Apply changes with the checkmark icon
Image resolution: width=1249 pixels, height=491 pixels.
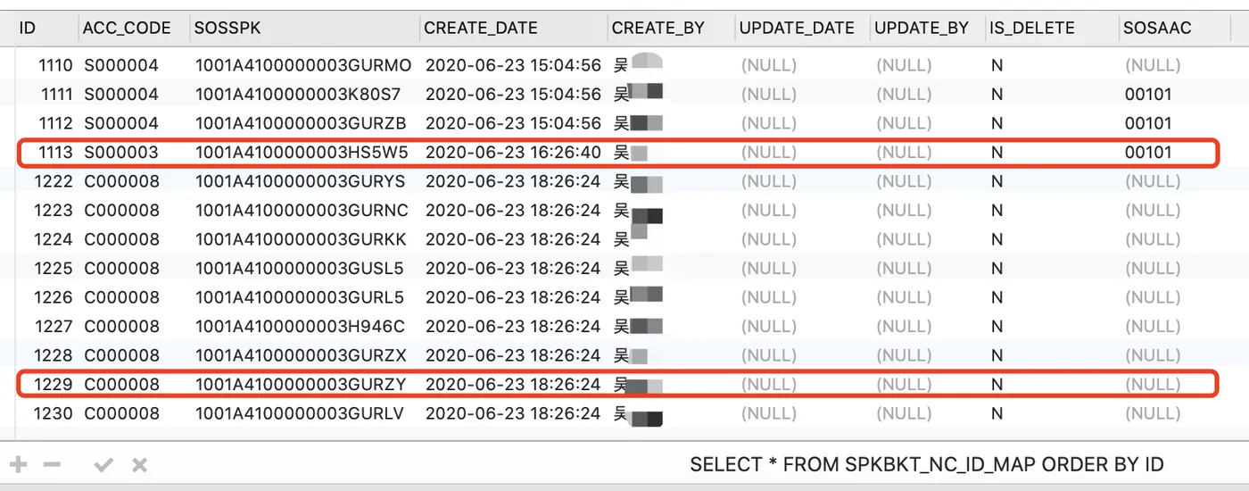click(103, 464)
